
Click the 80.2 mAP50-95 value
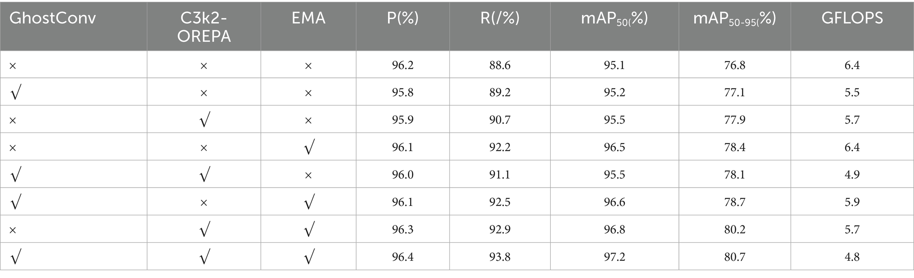pos(735,229)
